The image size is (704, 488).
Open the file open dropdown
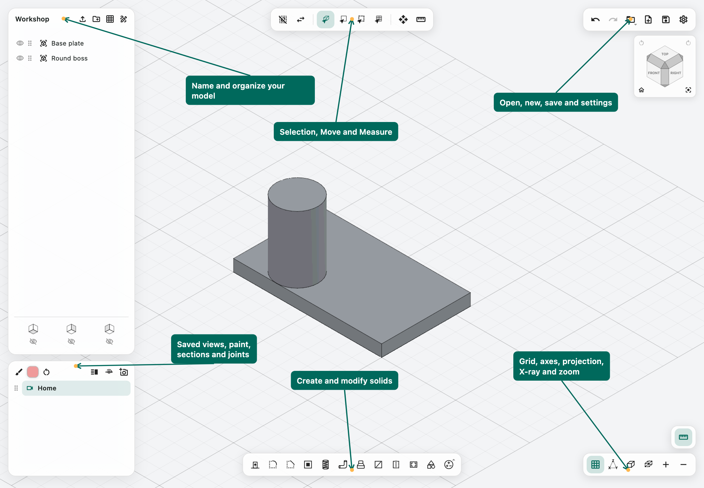pos(631,20)
